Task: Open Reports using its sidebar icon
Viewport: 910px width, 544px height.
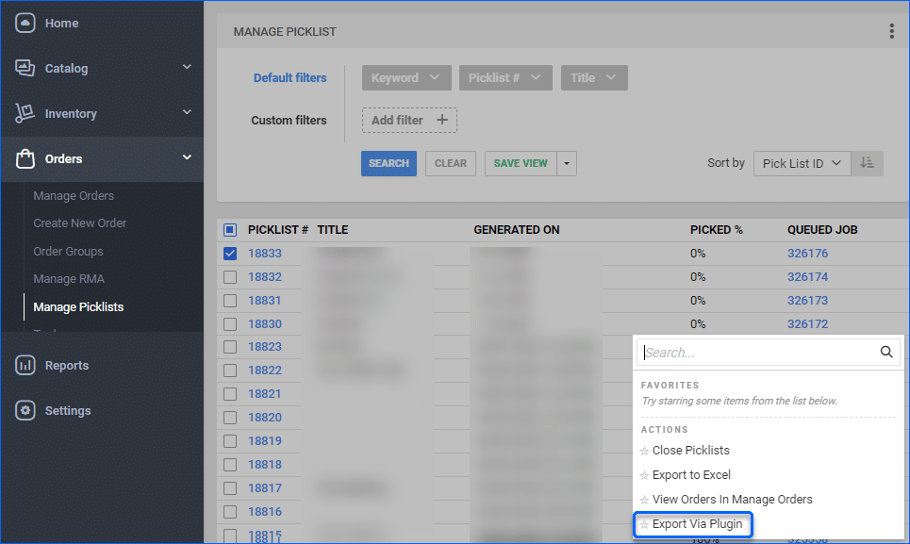Action: click(26, 365)
